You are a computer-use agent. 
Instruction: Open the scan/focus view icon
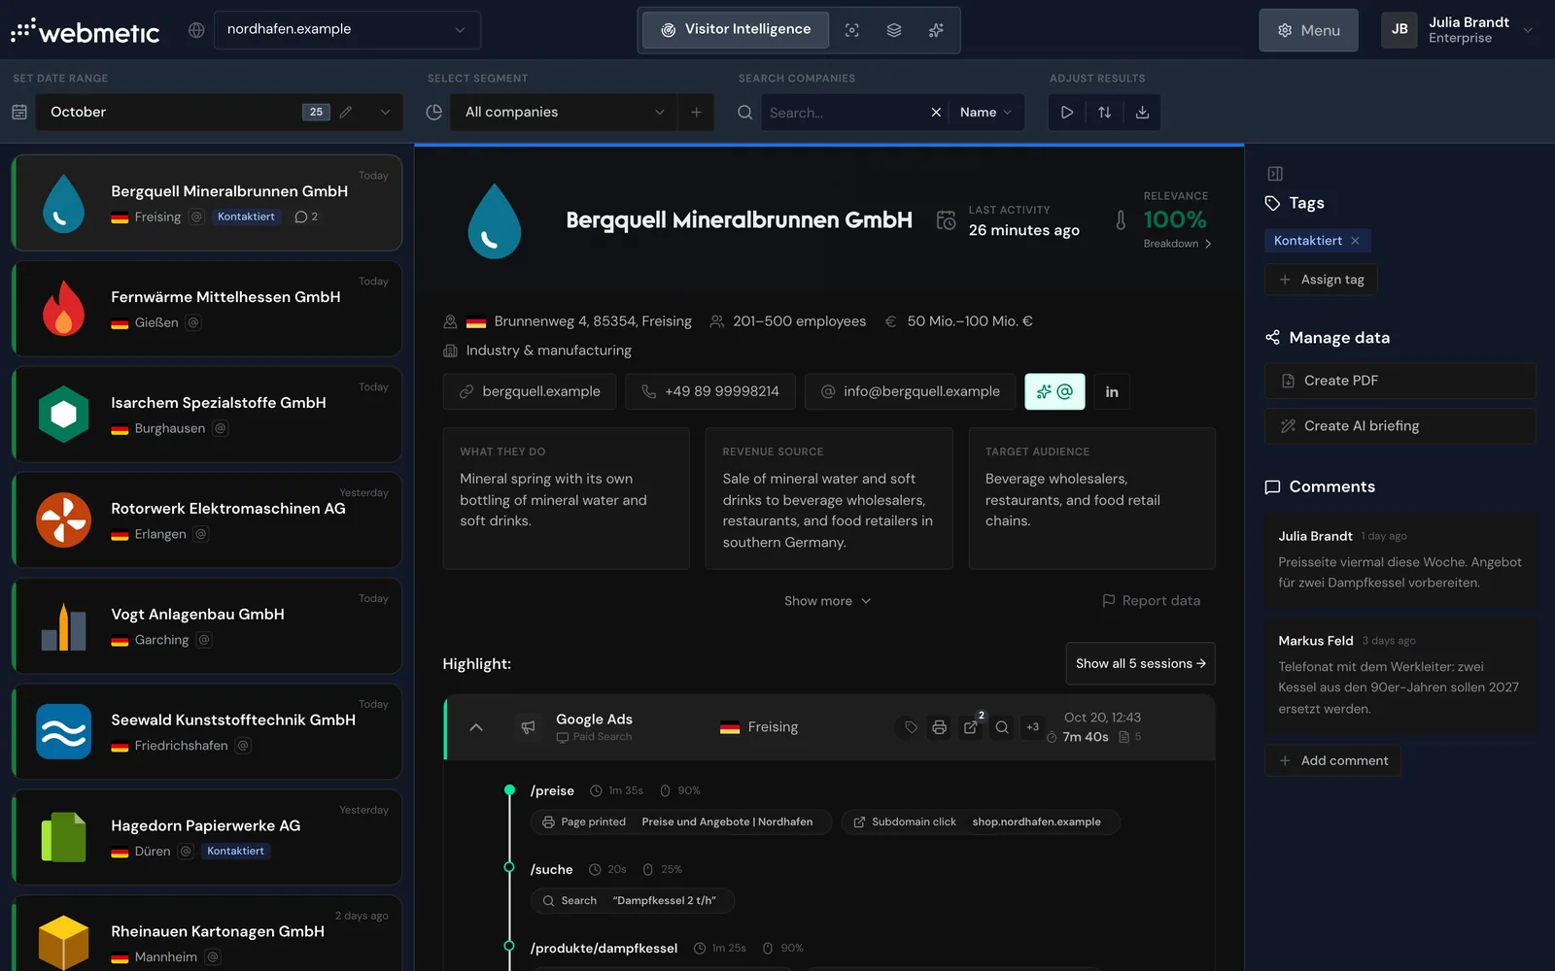tap(851, 30)
